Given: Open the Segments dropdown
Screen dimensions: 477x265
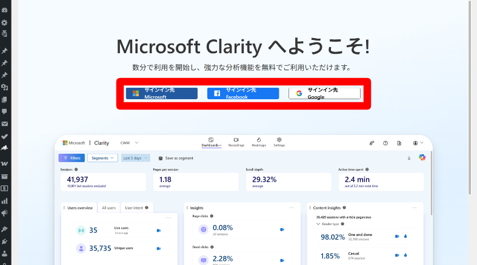Looking at the screenshot, I should [x=102, y=158].
